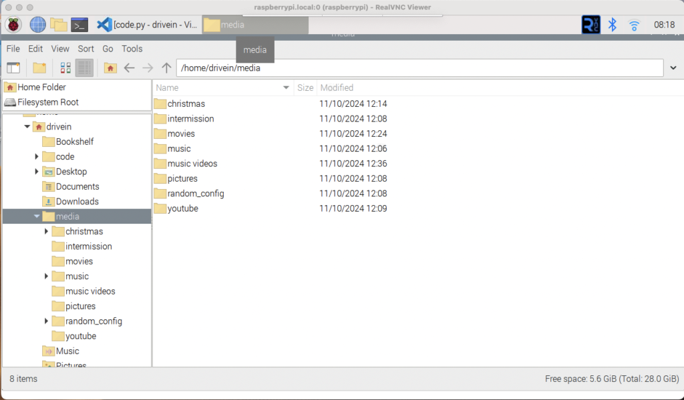This screenshot has height=400, width=684.
Task: Expand the random_config tree node
Action: coord(46,321)
